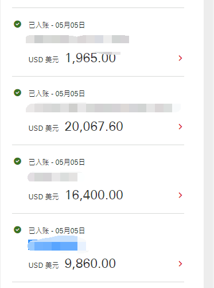Click the gray vertical scrollbar on the right
Viewport: 214px width, 288px height.
[209, 144]
